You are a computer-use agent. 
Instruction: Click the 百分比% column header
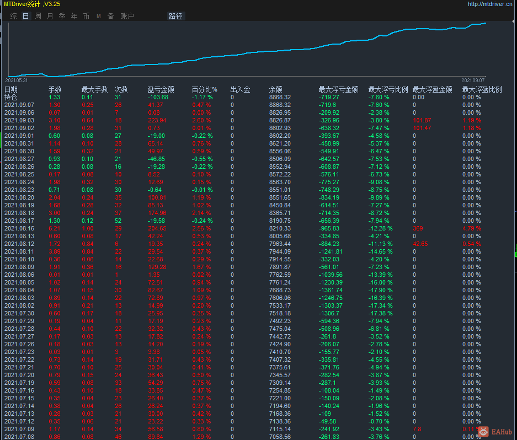(204, 89)
